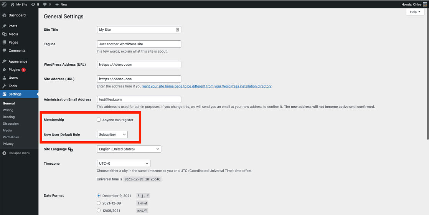Expand the Site Language dropdown
Screen dimensions: 429x215
pyautogui.click(x=129, y=149)
